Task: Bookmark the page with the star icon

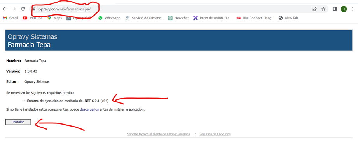Action: [x=323, y=9]
